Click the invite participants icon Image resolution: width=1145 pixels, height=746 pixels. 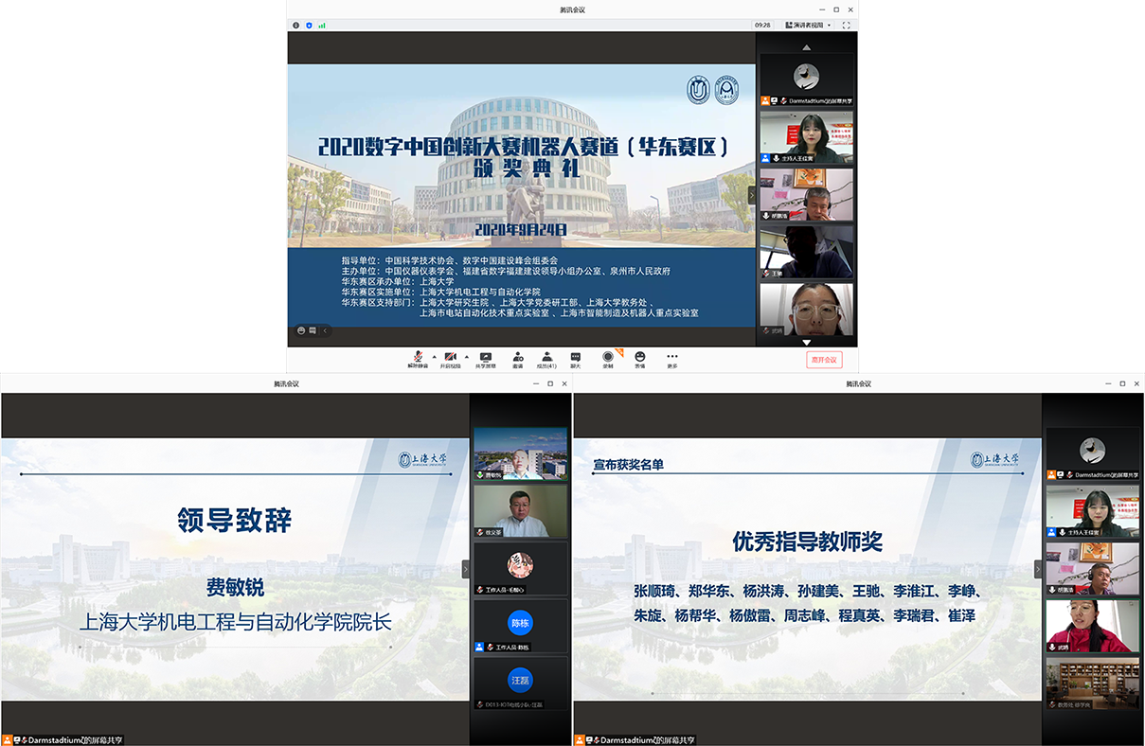click(x=518, y=358)
